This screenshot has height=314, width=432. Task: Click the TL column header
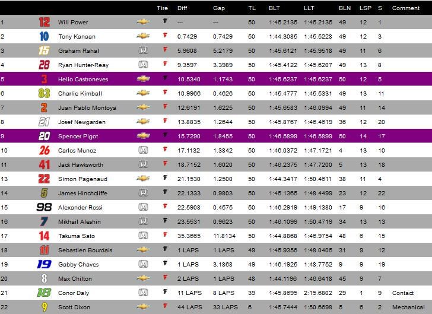252,8
